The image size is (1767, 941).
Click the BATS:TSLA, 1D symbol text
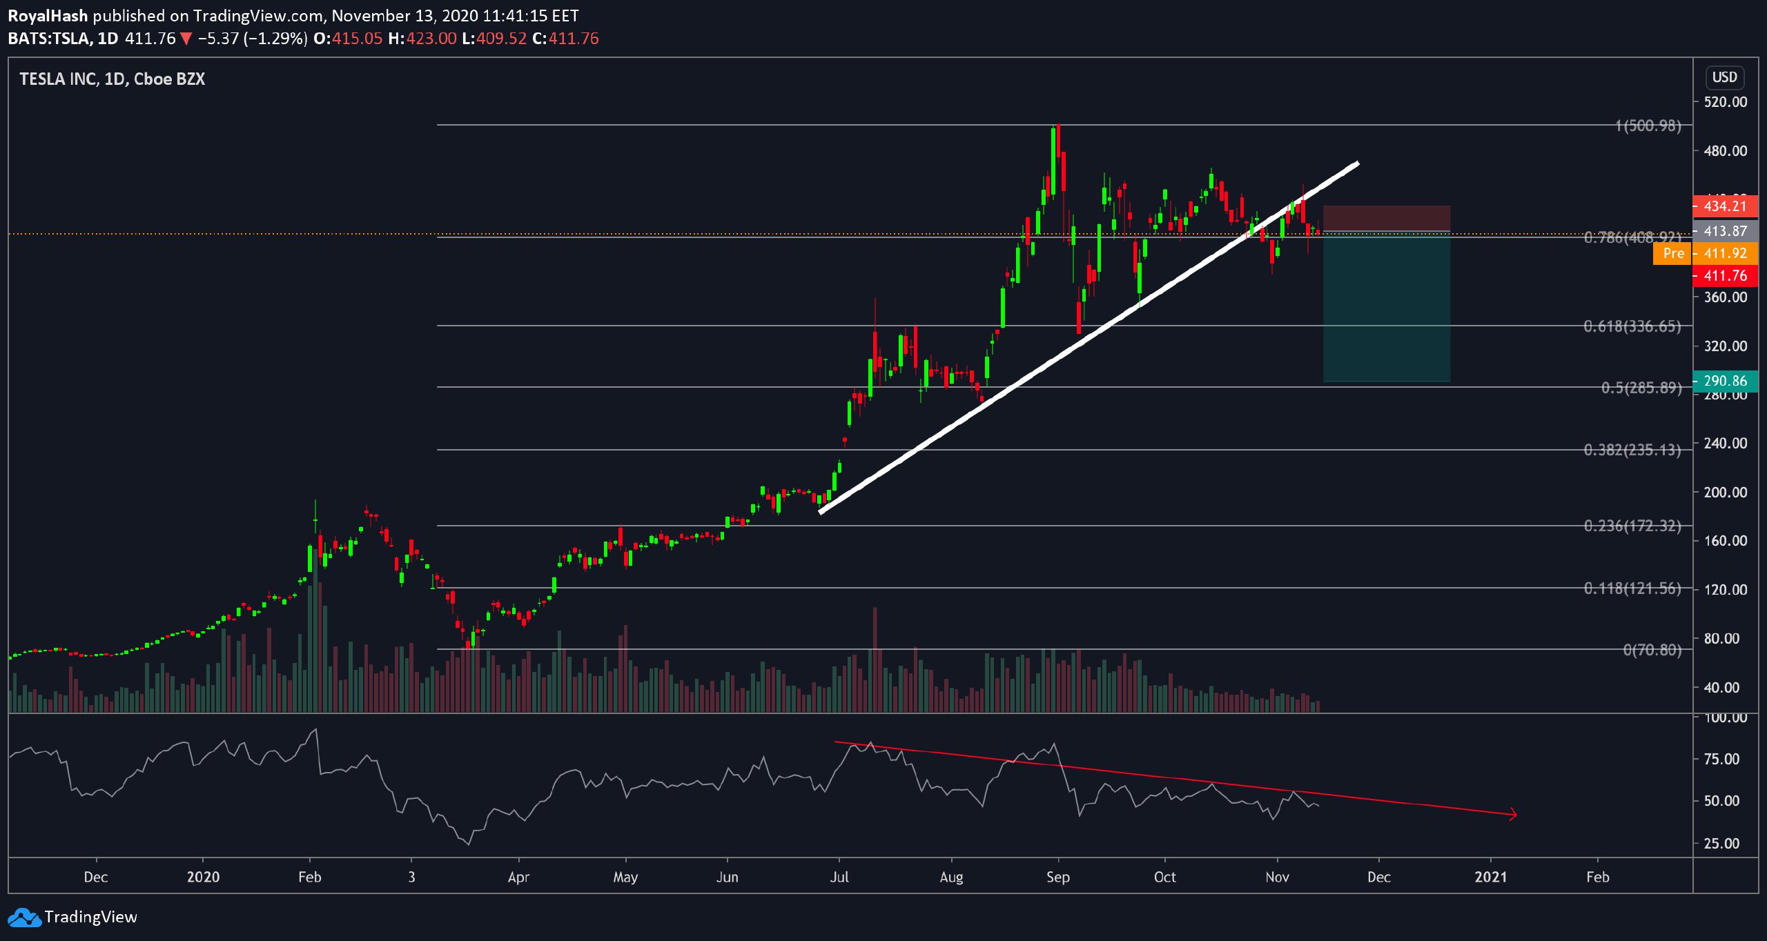tap(63, 39)
